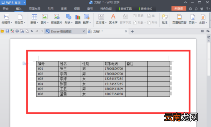The width and height of the screenshot is (211, 127).
Task: Expand the 分隔符 dropdown arrow
Action: coord(12,23)
